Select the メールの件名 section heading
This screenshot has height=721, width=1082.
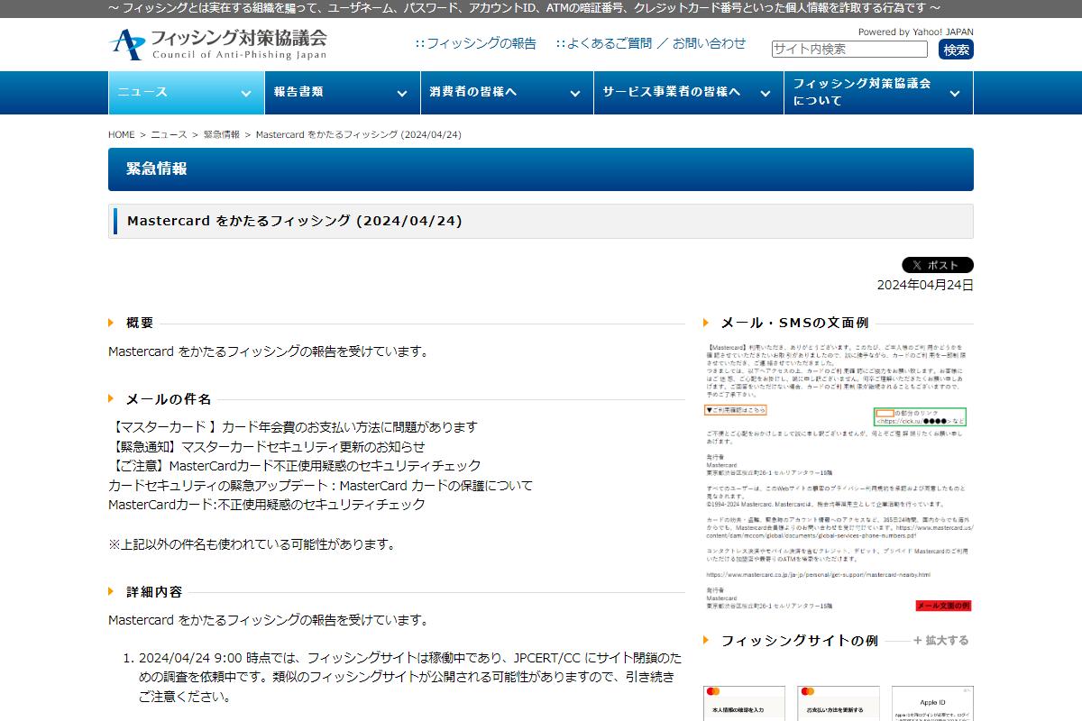pyautogui.click(x=169, y=399)
